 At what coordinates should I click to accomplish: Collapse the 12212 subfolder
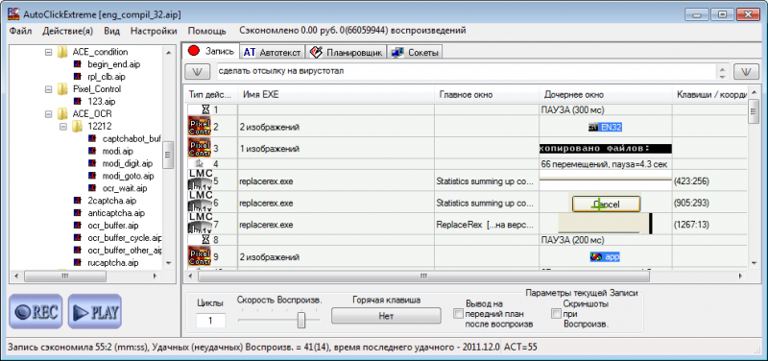(62, 127)
